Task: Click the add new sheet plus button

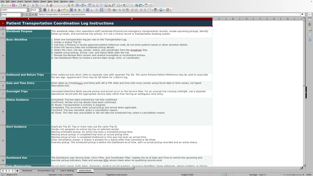Action: [17, 171]
